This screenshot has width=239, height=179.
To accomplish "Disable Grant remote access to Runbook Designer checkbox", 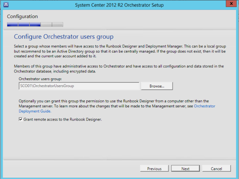I will click(x=21, y=119).
